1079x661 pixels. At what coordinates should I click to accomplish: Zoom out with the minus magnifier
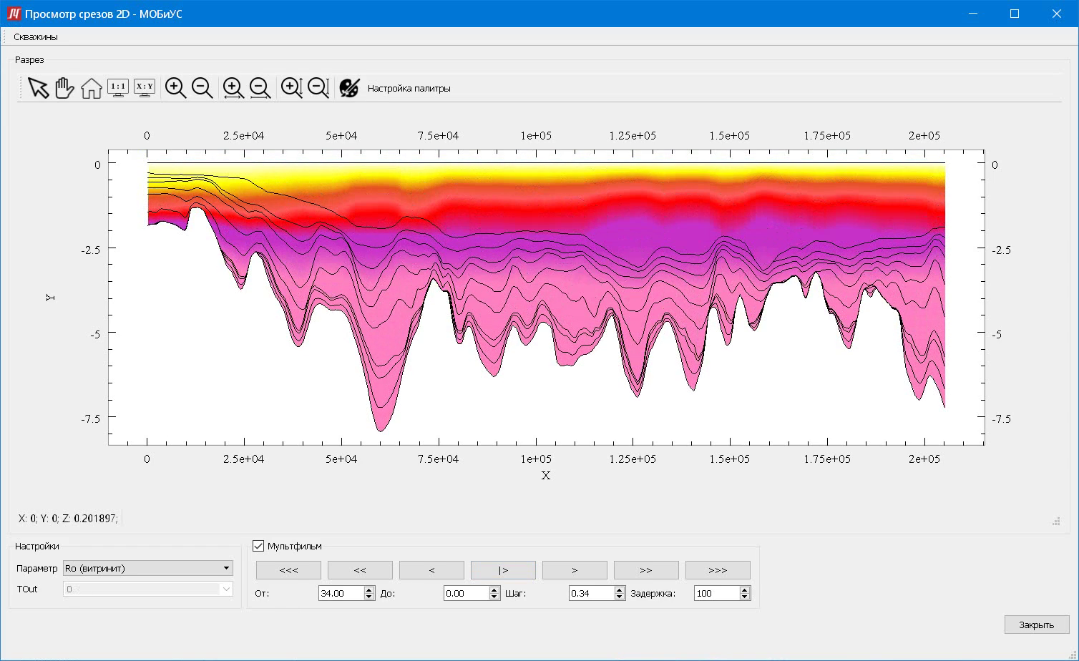click(202, 88)
